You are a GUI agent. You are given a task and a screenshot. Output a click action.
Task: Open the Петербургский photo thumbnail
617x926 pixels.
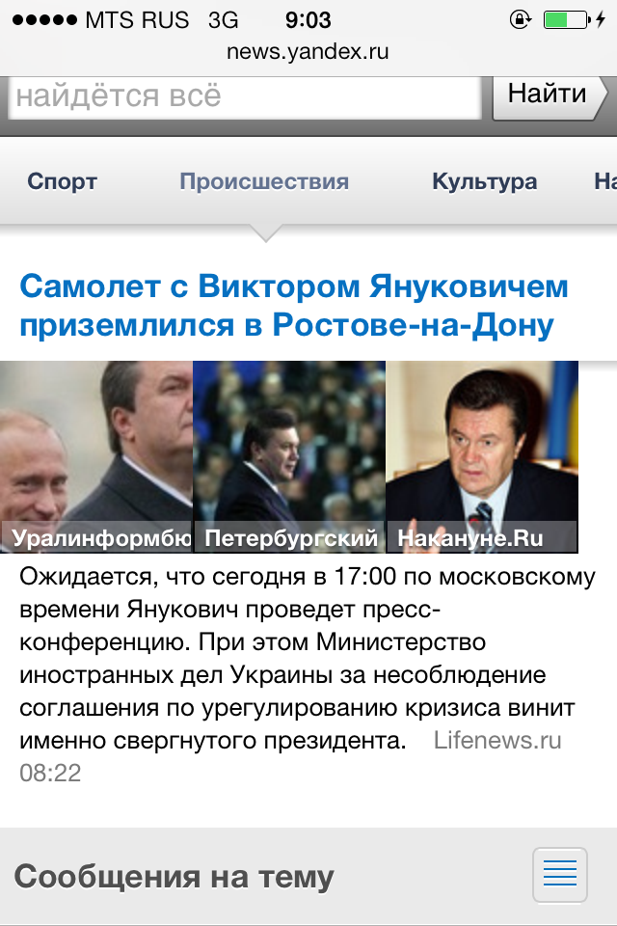[289, 456]
